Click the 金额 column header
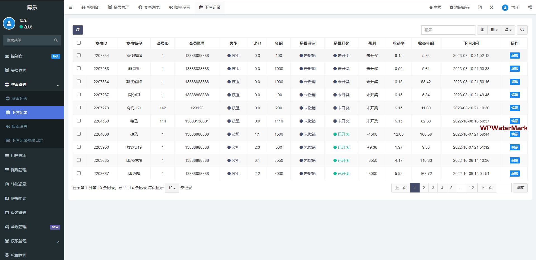This screenshot has height=260, width=536. [279, 43]
